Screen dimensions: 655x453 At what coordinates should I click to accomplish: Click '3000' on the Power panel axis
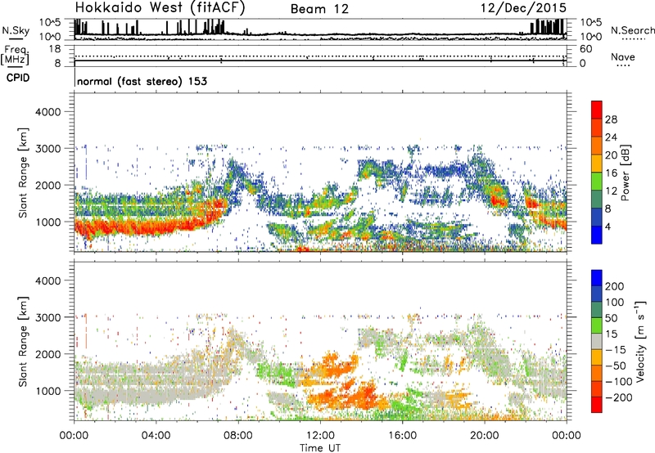click(47, 149)
